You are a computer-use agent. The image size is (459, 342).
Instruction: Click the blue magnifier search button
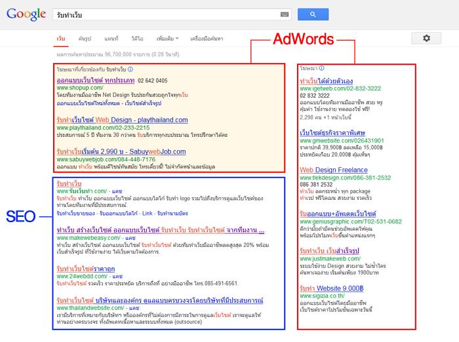pos(313,14)
